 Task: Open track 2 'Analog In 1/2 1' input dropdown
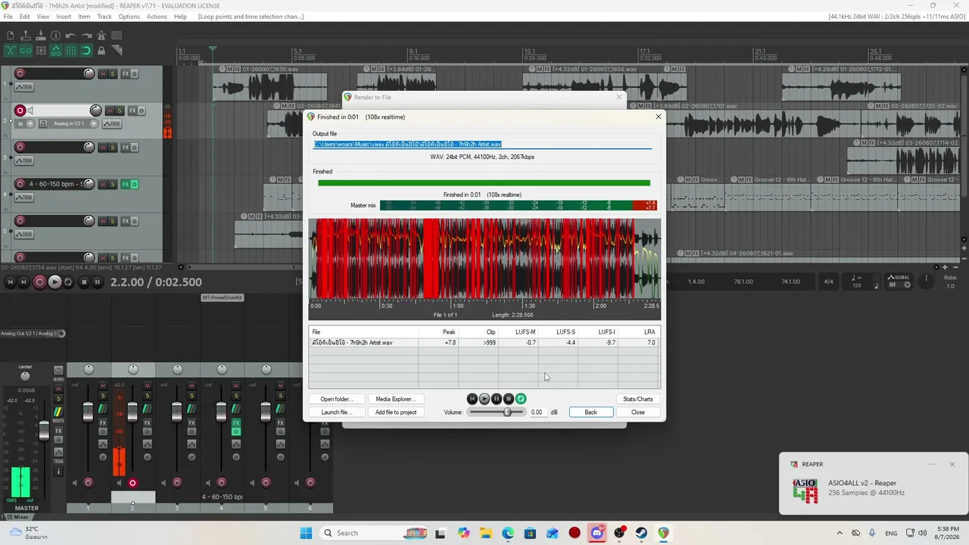pos(72,123)
